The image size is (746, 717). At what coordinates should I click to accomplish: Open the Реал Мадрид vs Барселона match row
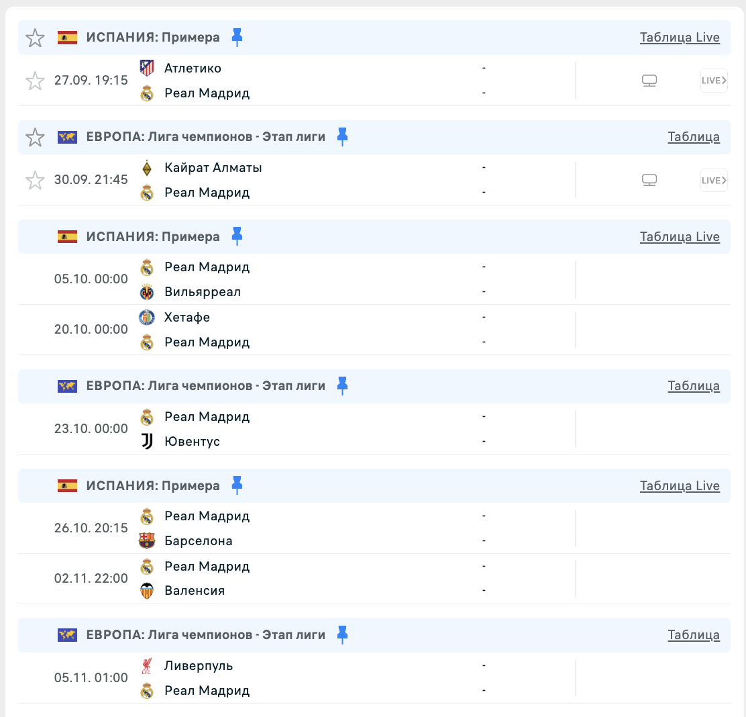click(374, 528)
